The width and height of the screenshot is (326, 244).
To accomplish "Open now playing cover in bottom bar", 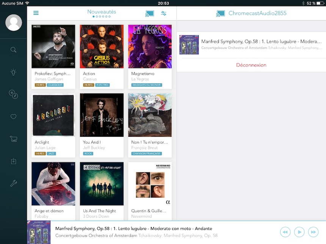I will (x=39, y=232).
